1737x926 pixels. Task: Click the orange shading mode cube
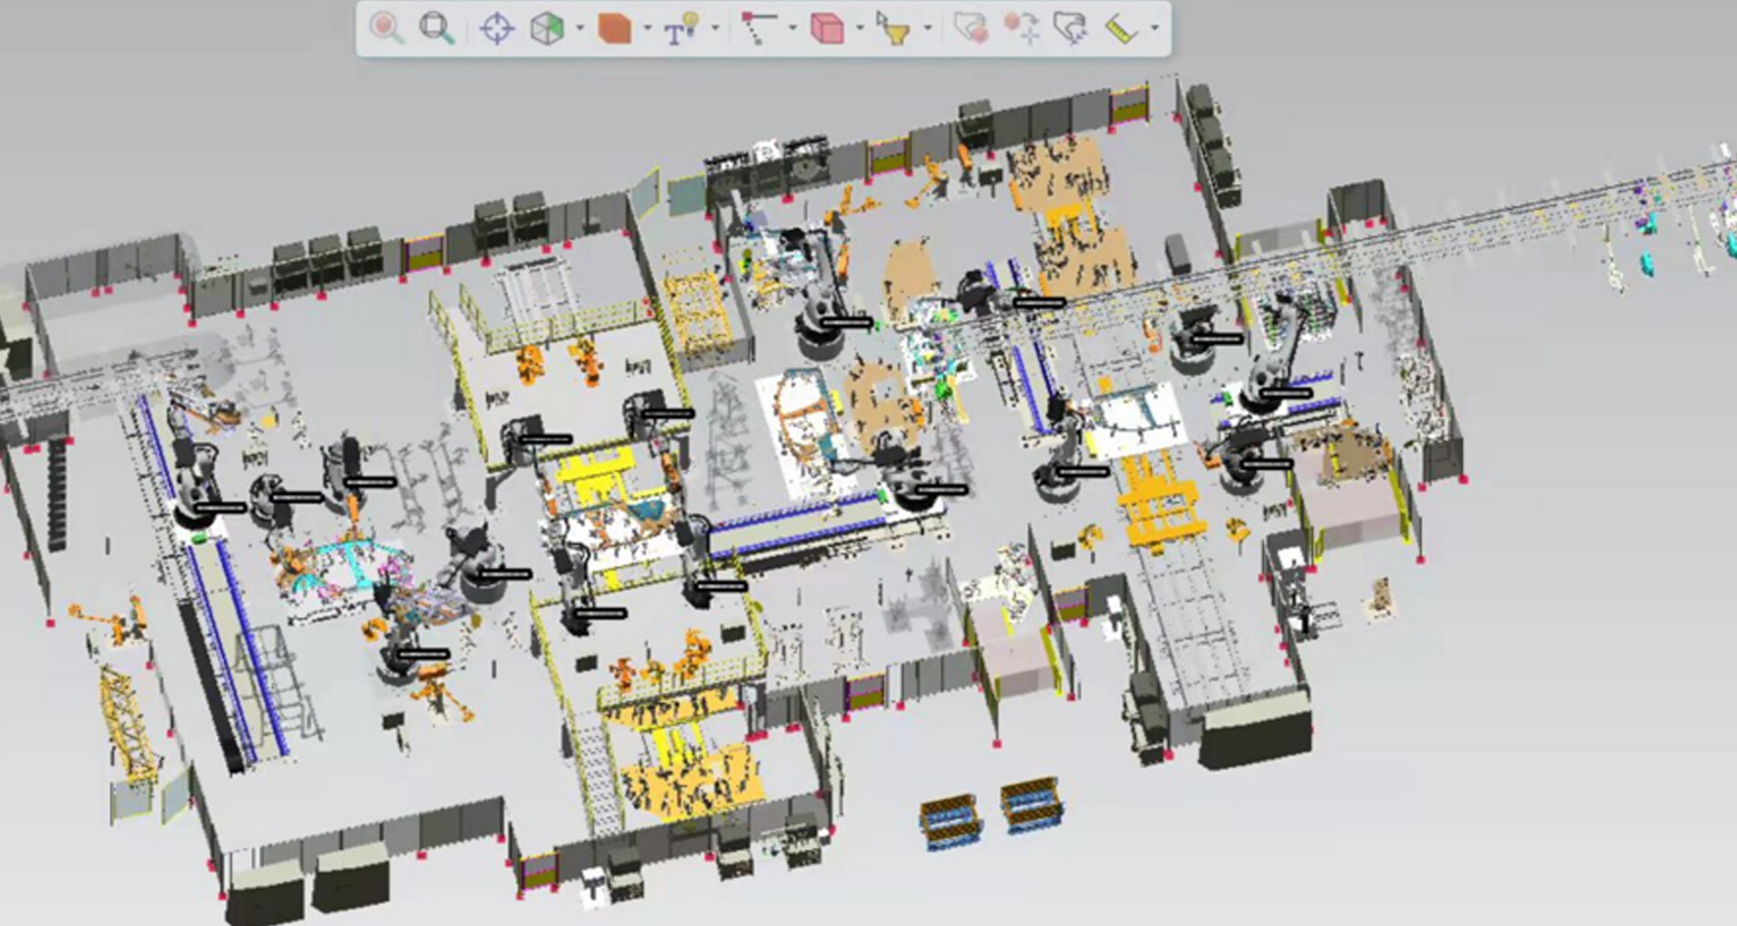[614, 28]
